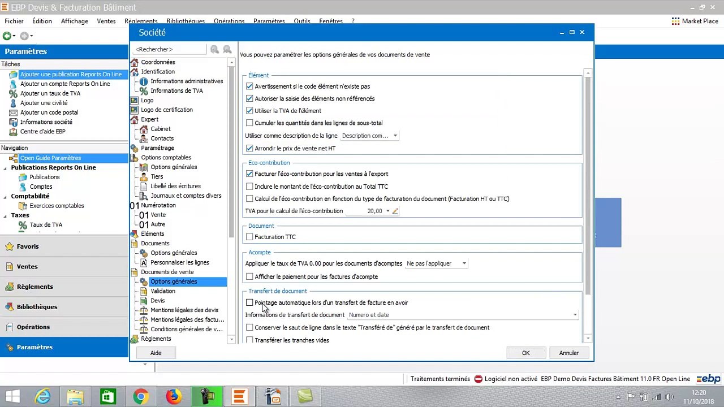This screenshot has width=724, height=407.
Task: Click the grey Forward arrow in the main toolbar
Action: click(24, 36)
